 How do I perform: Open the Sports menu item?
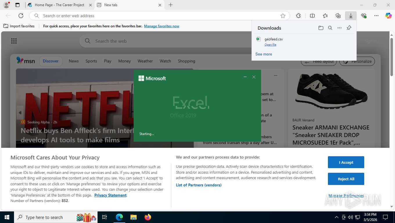pyautogui.click(x=91, y=61)
